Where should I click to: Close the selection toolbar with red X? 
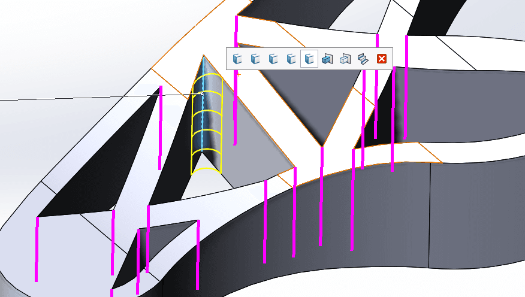point(381,59)
